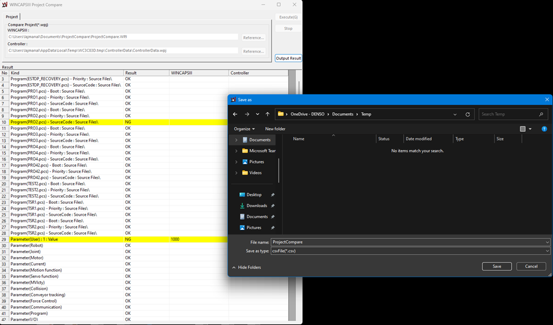Click the Stop button in Project Compare

click(x=288, y=28)
